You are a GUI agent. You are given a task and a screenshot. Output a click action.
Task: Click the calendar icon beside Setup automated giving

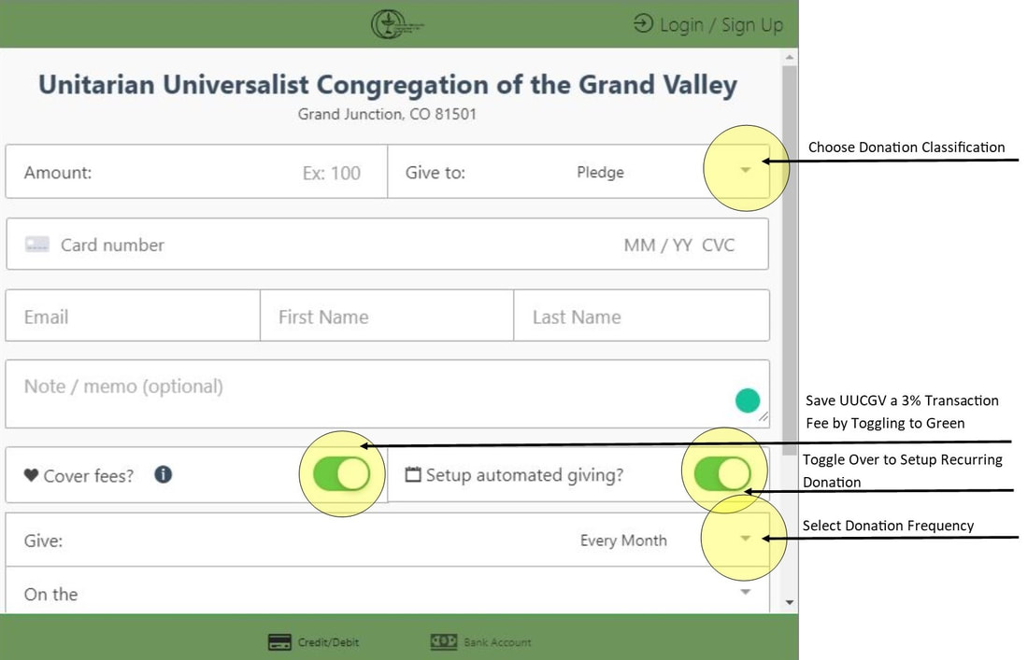click(x=412, y=475)
